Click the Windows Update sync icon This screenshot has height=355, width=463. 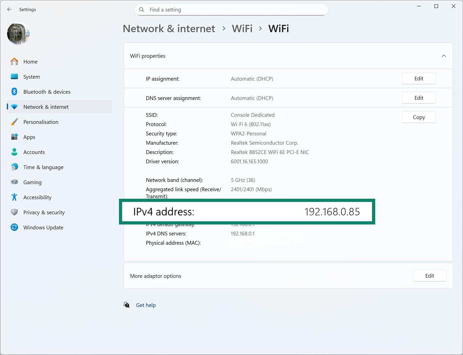[x=14, y=227]
